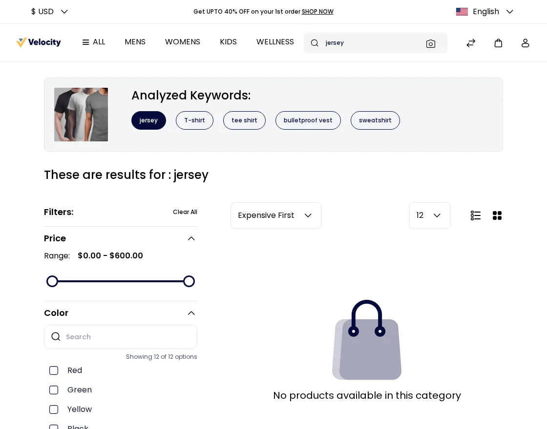Click the SHOP NOW link
Screen dimensions: 547x429
317,12
